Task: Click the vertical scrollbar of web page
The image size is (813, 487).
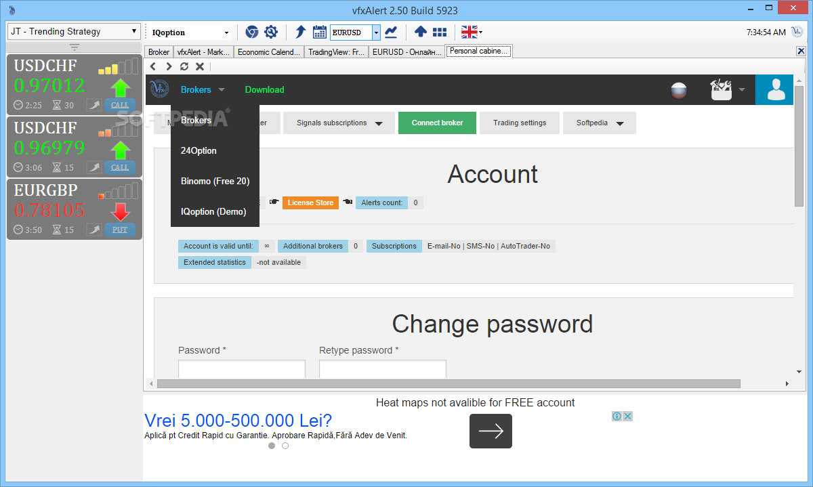Action: pyautogui.click(x=799, y=146)
